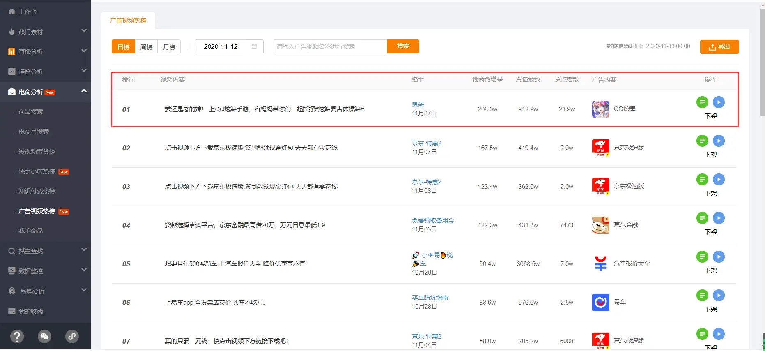Click the 导出 export button
This screenshot has width=765, height=351.
pos(719,47)
